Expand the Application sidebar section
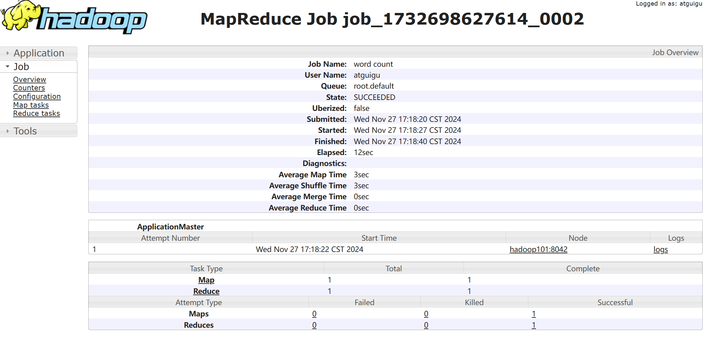 tap(39, 53)
